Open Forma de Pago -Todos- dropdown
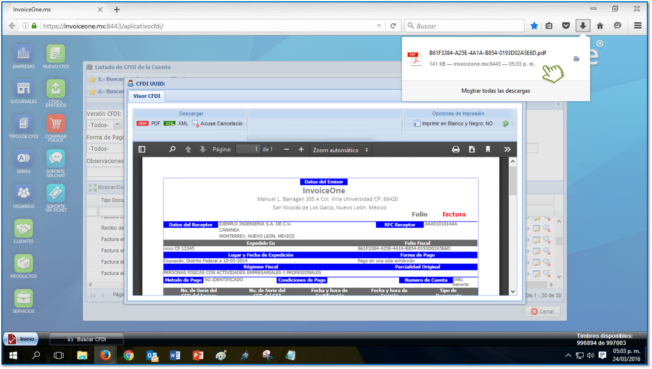The width and height of the screenshot is (652, 369). 105,149
